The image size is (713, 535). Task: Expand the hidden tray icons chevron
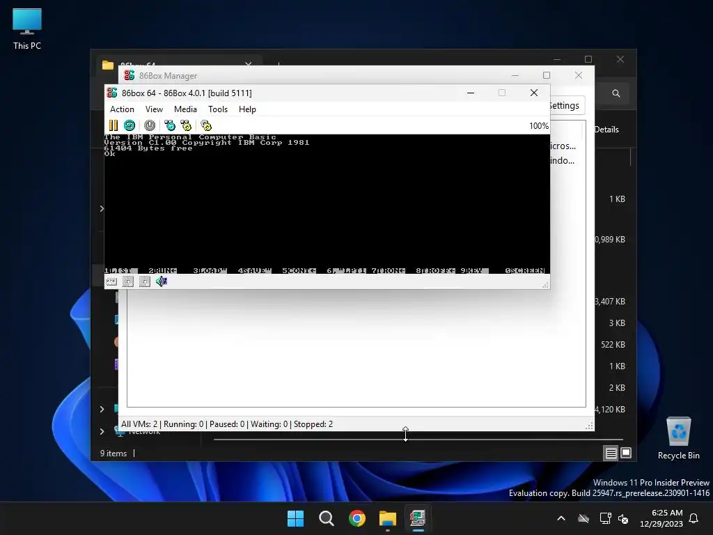click(x=561, y=518)
